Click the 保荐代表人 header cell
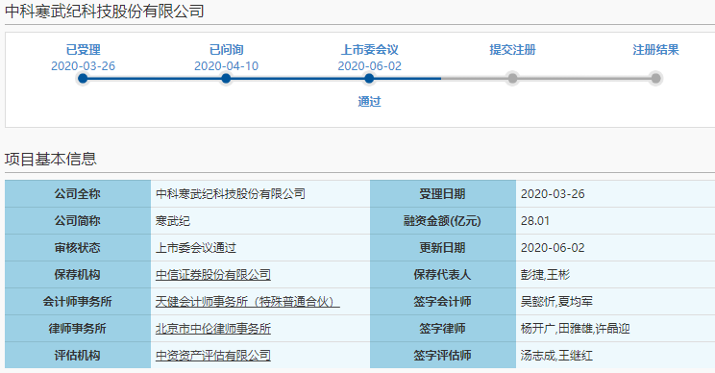This screenshot has width=715, height=373. (x=443, y=275)
